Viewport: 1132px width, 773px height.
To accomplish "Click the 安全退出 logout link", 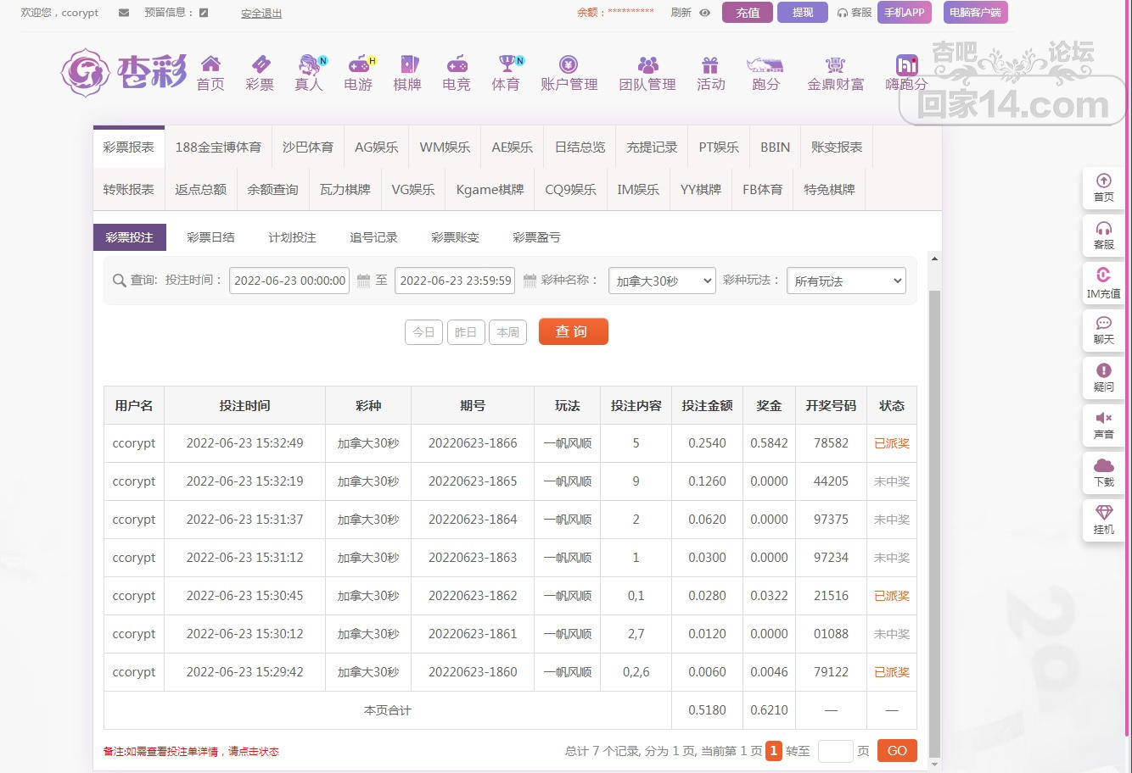I will pos(261,14).
